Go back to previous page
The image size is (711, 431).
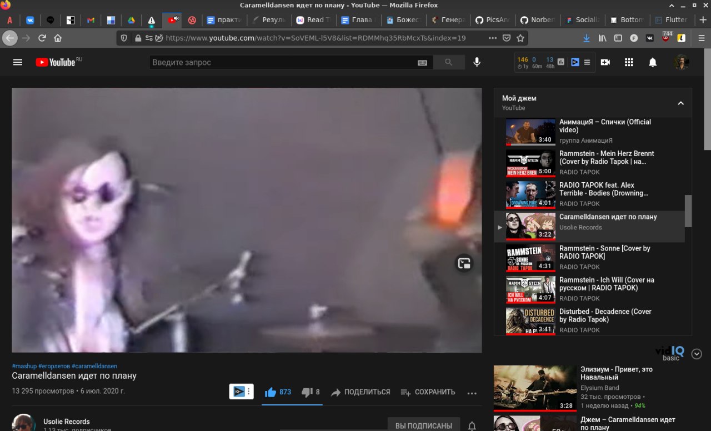[10, 38]
